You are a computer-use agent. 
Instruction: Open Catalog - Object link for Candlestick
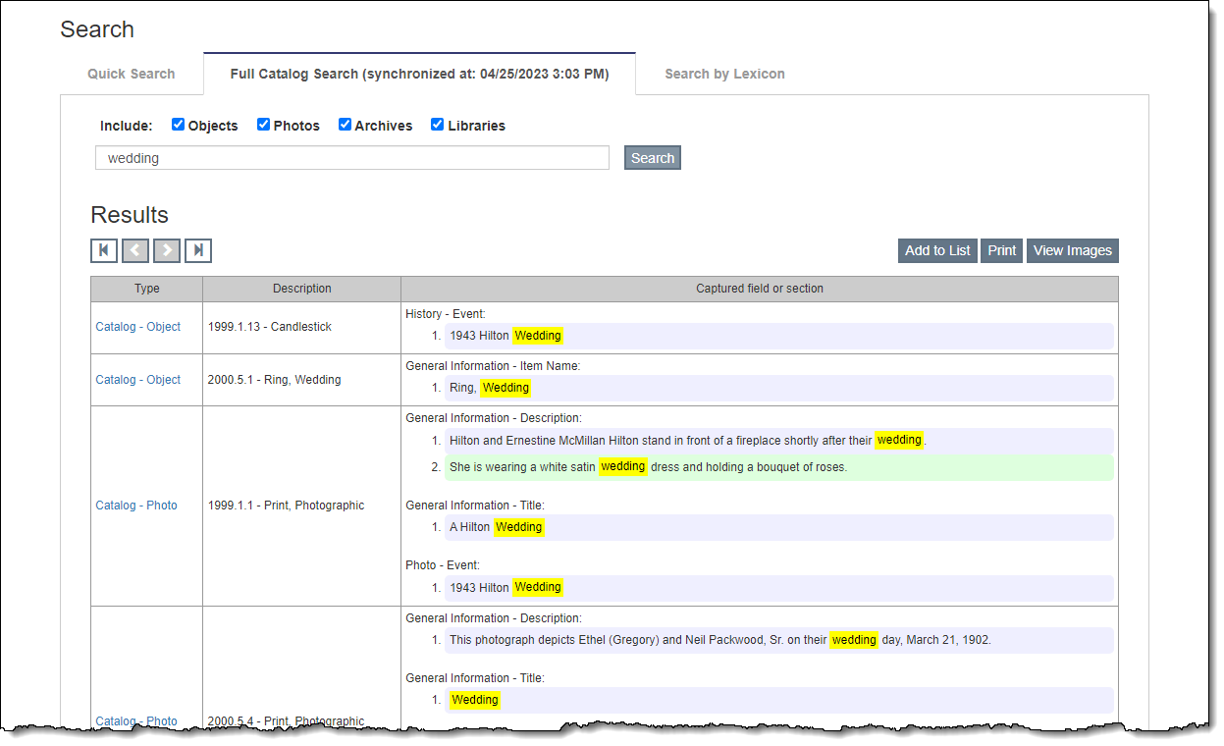138,327
